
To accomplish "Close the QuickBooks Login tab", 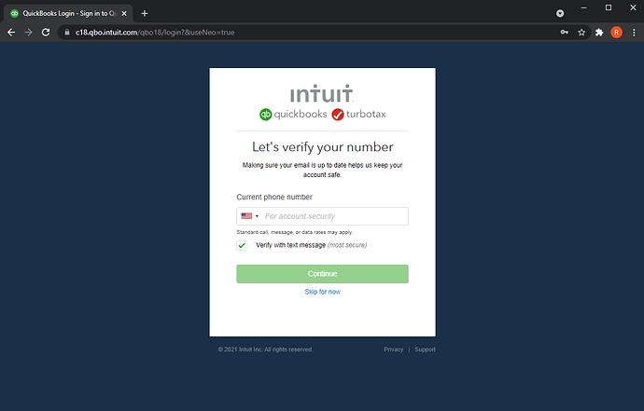I will (124, 14).
